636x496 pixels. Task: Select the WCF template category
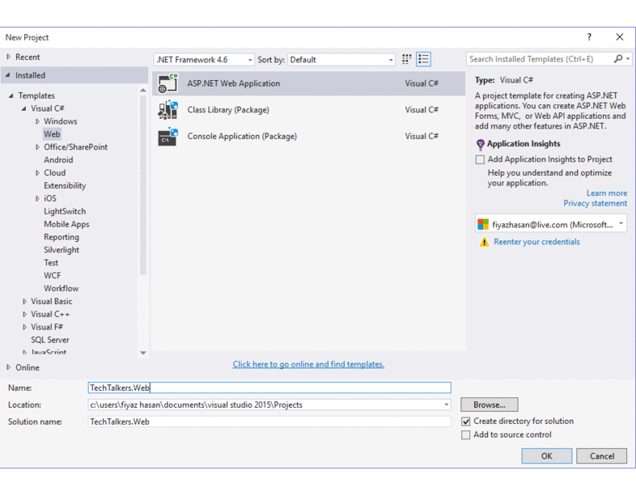pyautogui.click(x=53, y=276)
